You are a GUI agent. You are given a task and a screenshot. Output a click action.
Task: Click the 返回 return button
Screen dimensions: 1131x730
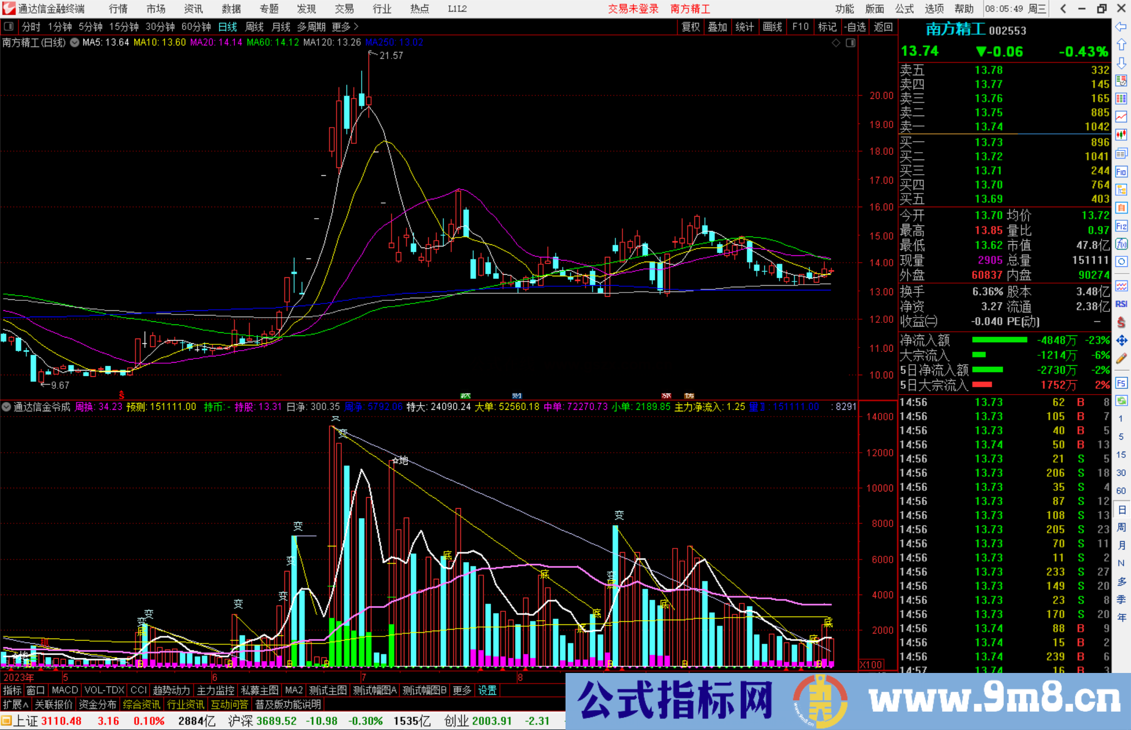883,27
